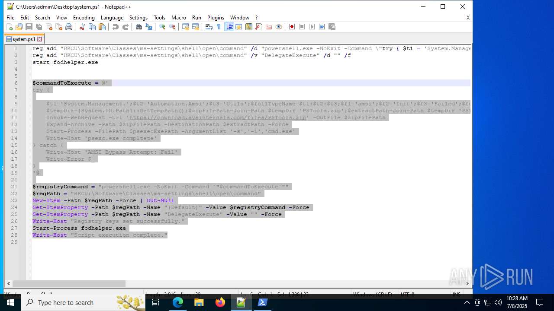Toggle Folder as Workspace panel

point(269,27)
